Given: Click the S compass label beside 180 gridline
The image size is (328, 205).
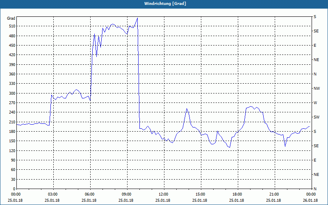Looking at the screenshot, I should coord(315,132).
